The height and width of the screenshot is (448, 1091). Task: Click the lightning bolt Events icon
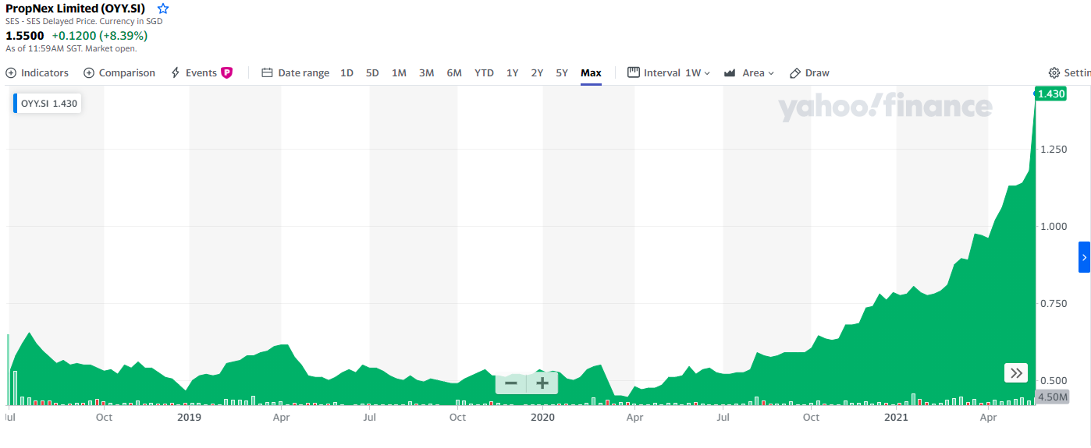pyautogui.click(x=176, y=72)
